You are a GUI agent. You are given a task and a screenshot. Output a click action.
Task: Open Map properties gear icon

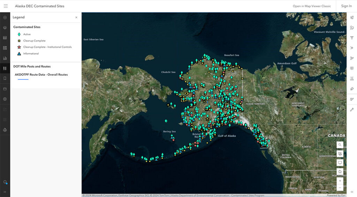5,99
